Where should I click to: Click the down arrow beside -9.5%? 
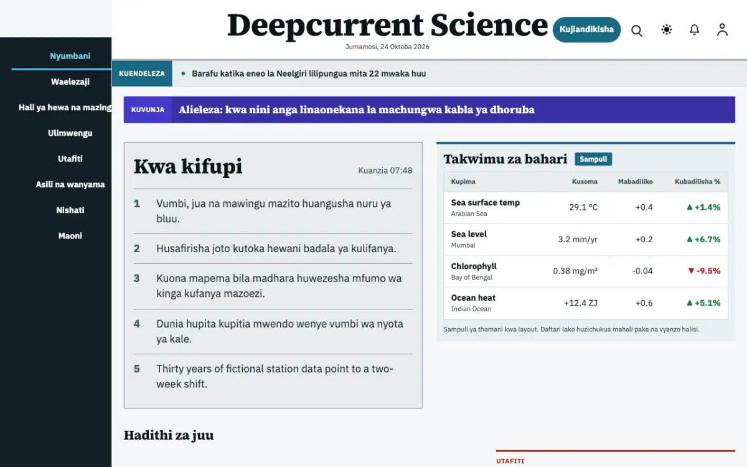click(x=691, y=271)
